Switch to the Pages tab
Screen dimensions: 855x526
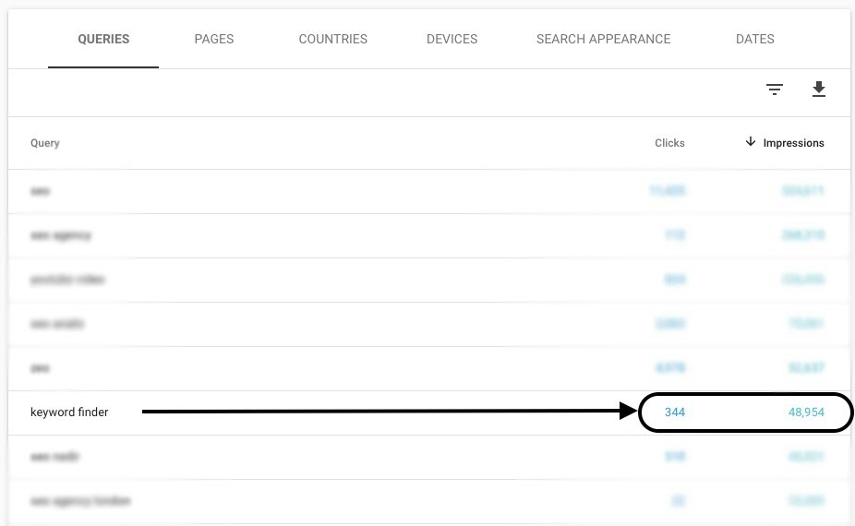[x=214, y=39]
